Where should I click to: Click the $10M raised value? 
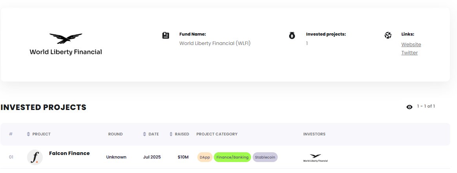coord(183,157)
